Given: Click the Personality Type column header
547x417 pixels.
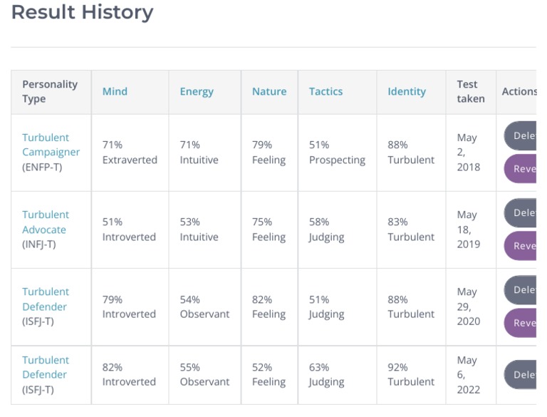Looking at the screenshot, I should 50,92.
